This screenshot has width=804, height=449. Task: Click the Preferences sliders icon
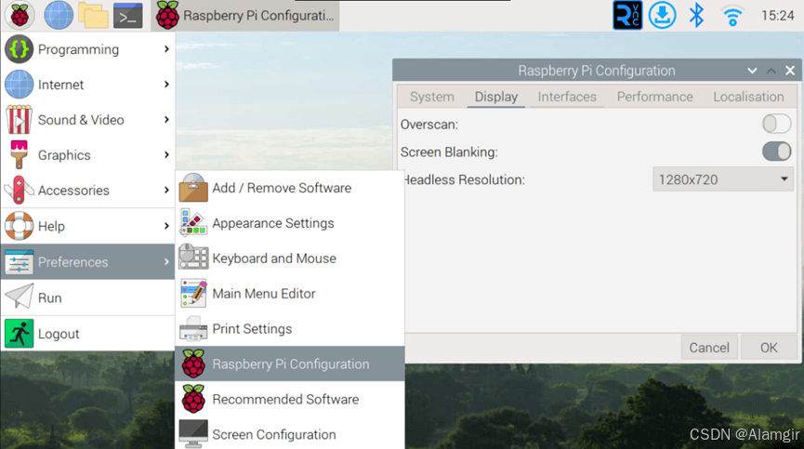pos(19,262)
